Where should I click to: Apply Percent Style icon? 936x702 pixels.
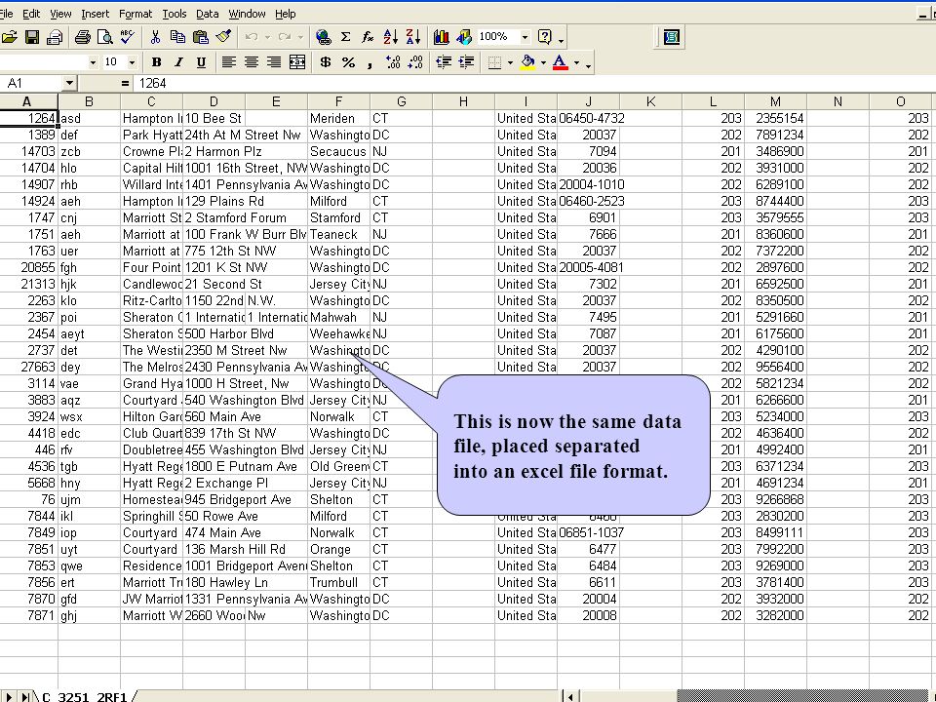click(x=349, y=62)
